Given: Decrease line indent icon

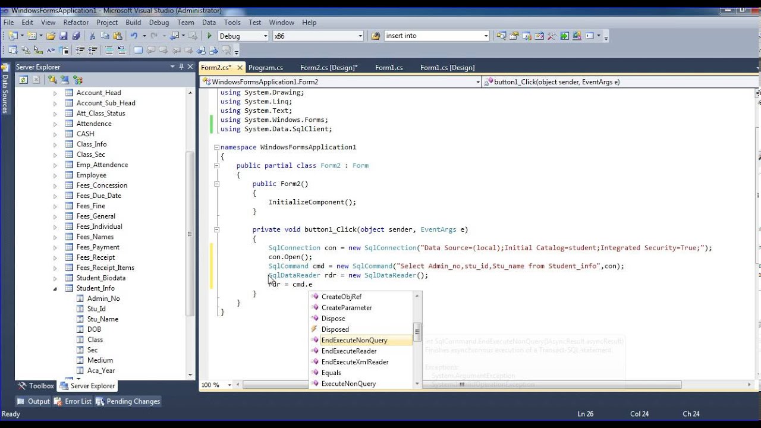Looking at the screenshot, I should click(80, 50).
